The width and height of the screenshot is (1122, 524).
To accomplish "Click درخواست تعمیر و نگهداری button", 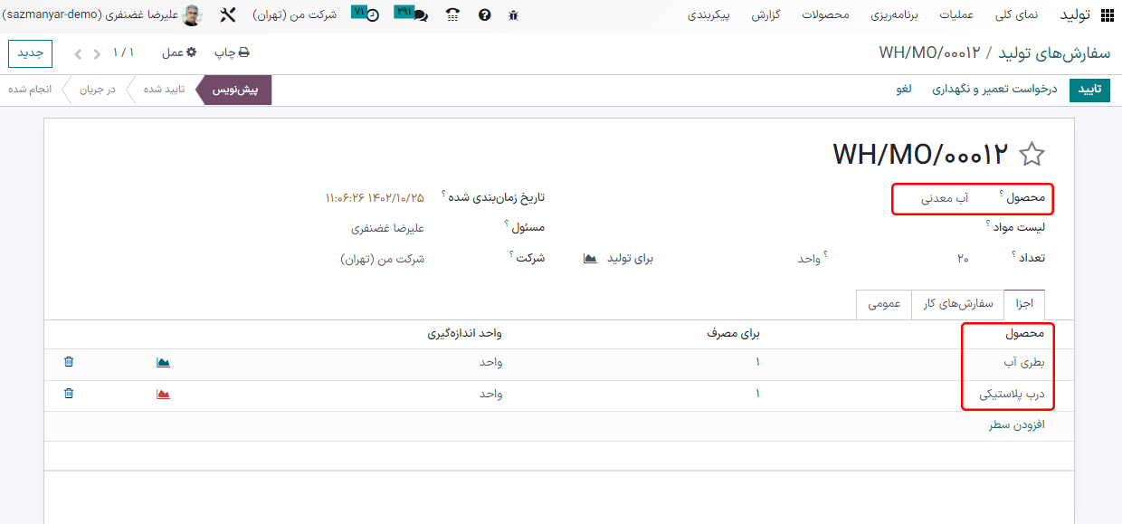I will tap(994, 90).
